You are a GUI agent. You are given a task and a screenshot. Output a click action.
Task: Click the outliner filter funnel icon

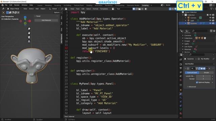click(x=211, y=9)
